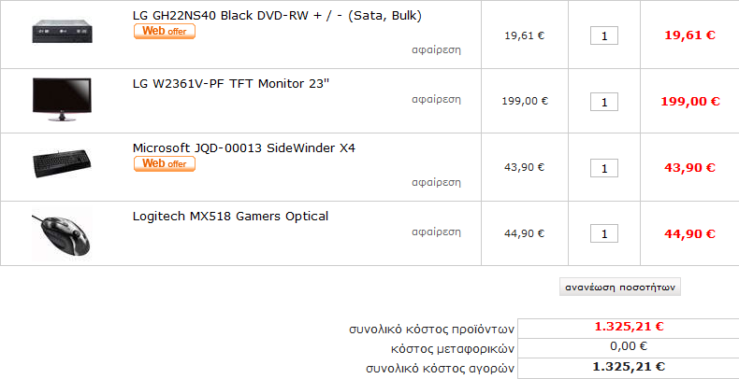Click the quantity field for LG DVD-RW

click(604, 35)
